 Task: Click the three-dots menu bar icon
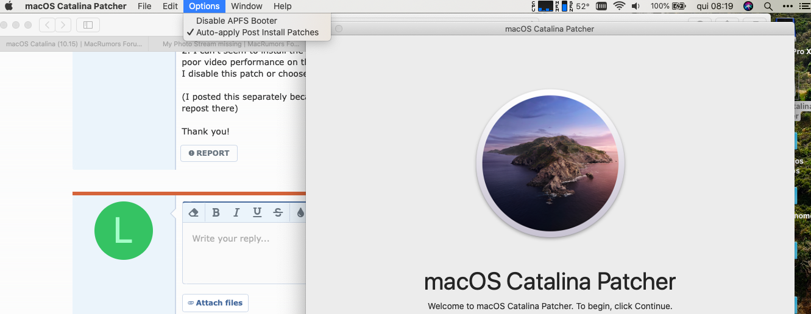(788, 6)
